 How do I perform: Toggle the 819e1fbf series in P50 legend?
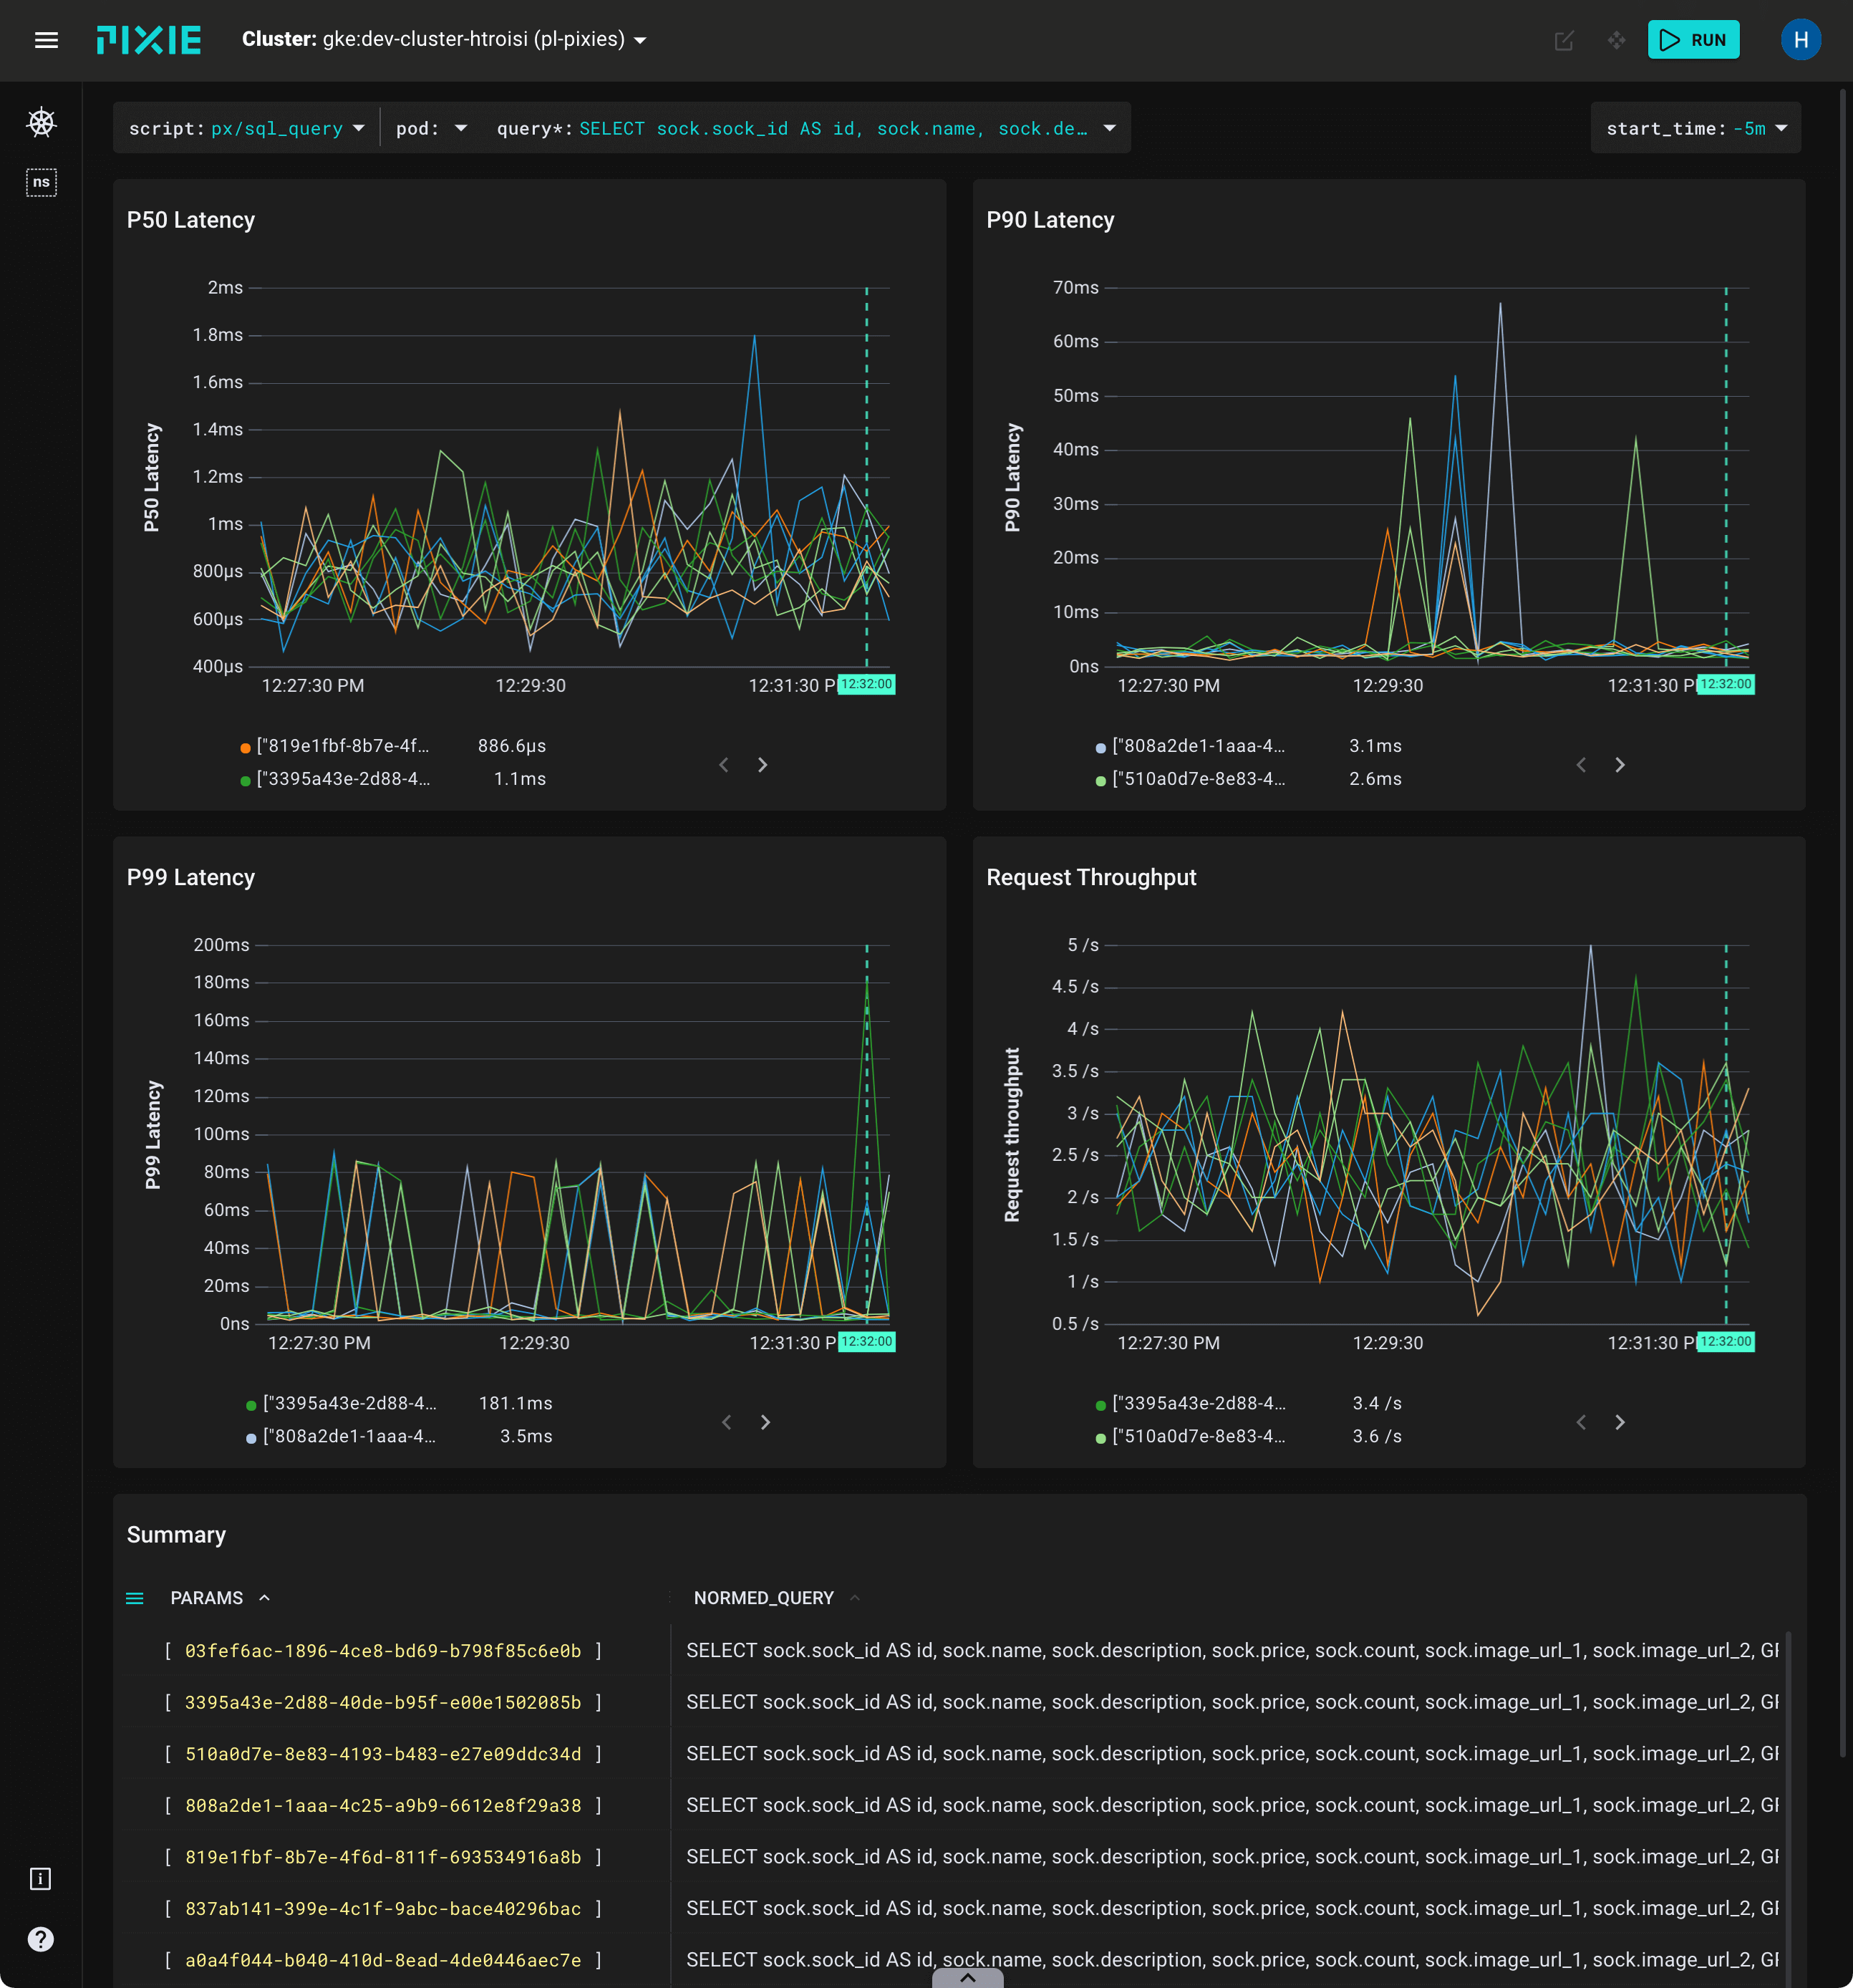click(342, 746)
